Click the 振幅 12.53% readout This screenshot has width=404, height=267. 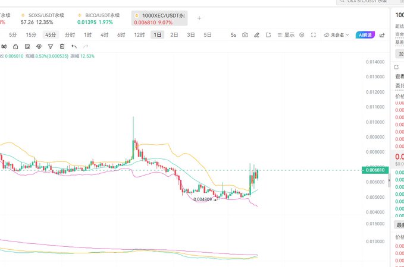pos(83,56)
